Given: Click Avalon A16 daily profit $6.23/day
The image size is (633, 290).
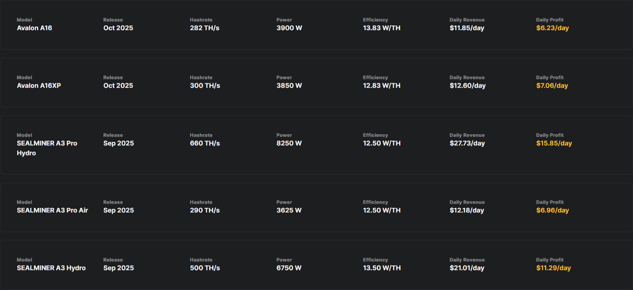Looking at the screenshot, I should tap(552, 28).
